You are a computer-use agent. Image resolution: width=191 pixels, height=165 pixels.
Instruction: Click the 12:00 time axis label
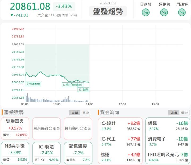[122, 104]
